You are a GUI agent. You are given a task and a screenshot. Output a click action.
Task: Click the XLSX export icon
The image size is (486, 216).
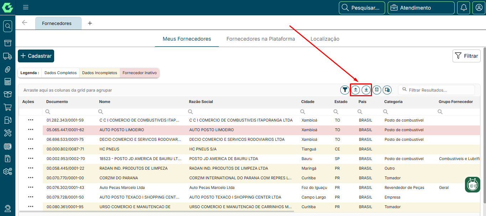pyautogui.click(x=377, y=90)
